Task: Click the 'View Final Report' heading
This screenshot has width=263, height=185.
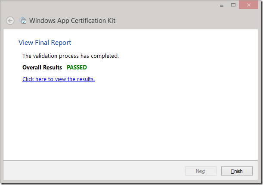Action: point(45,43)
